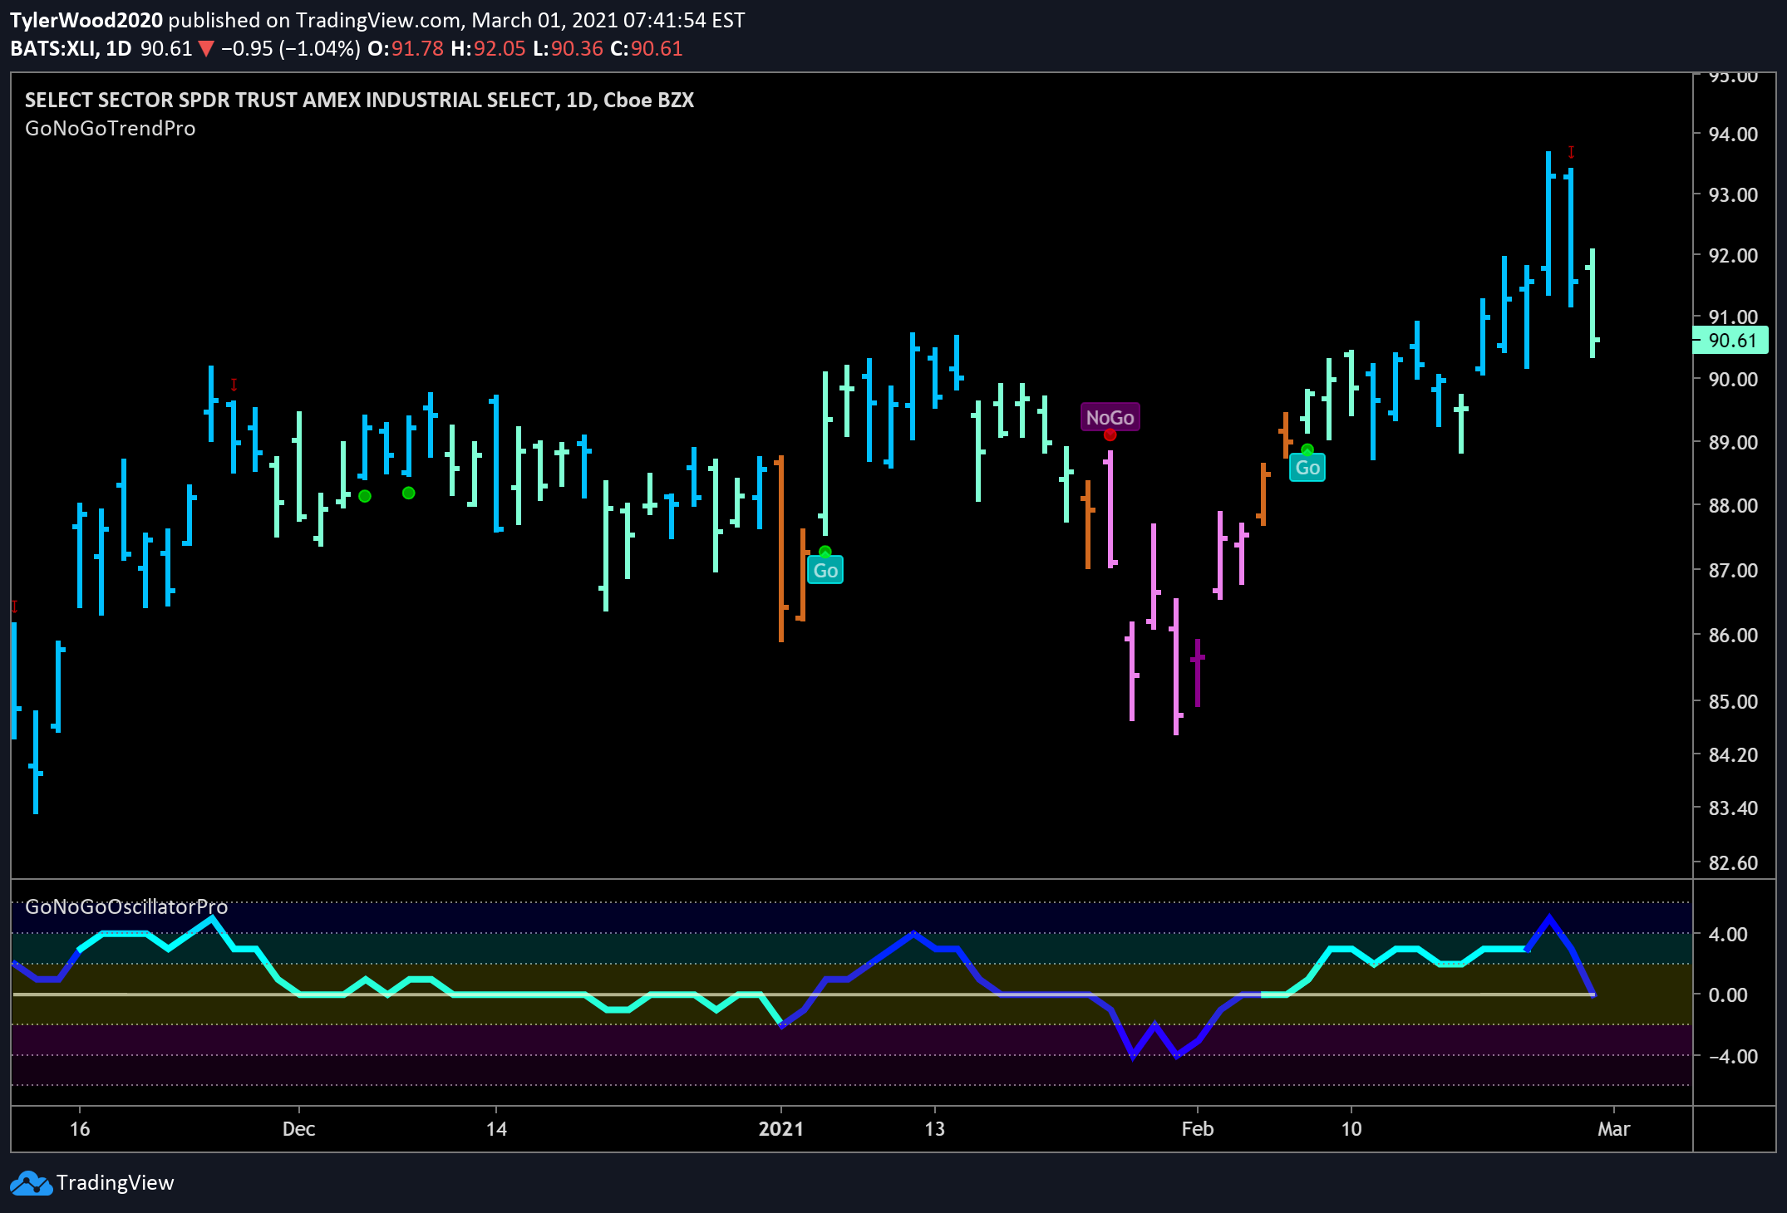Image resolution: width=1787 pixels, height=1213 pixels.
Task: Click the TradingView text in footer
Action: (116, 1182)
